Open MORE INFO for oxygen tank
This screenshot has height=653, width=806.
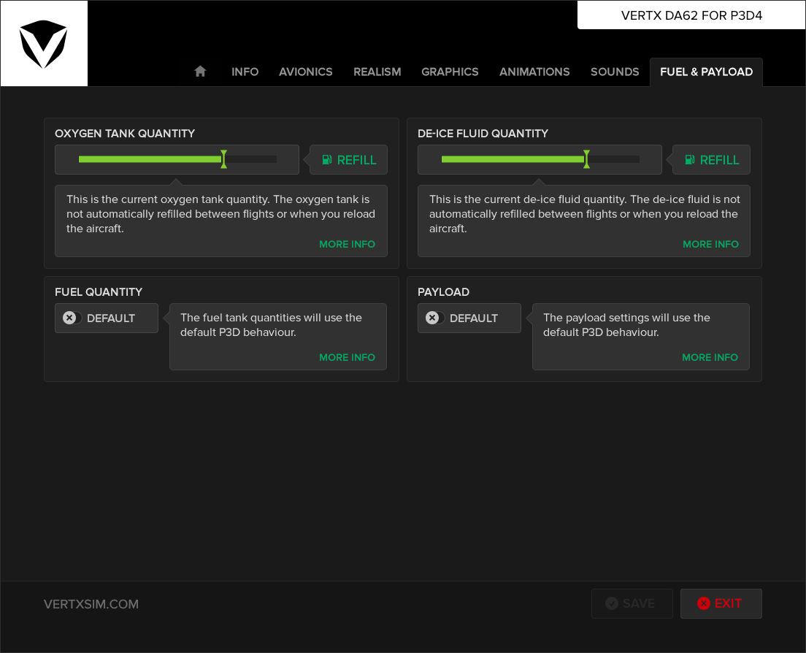(x=347, y=244)
